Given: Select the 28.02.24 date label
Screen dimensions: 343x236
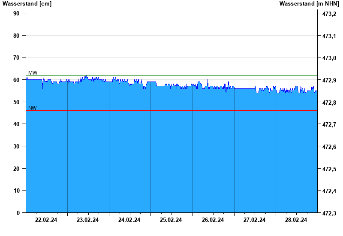Looking at the screenshot, I should (296, 220).
